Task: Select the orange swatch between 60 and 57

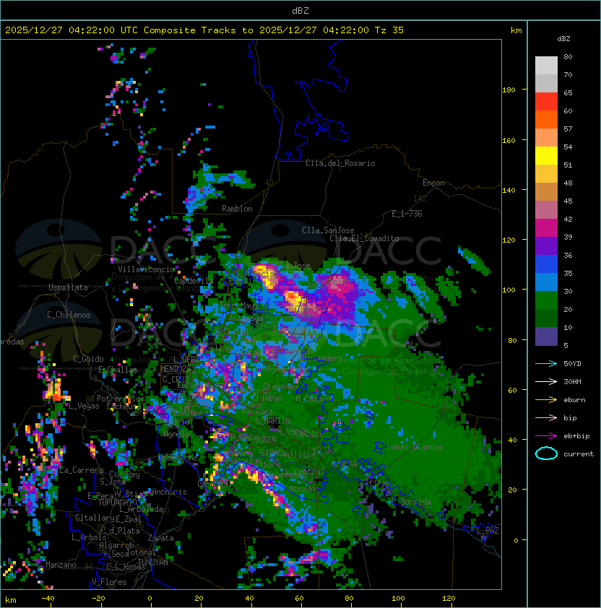Action: 546,119
